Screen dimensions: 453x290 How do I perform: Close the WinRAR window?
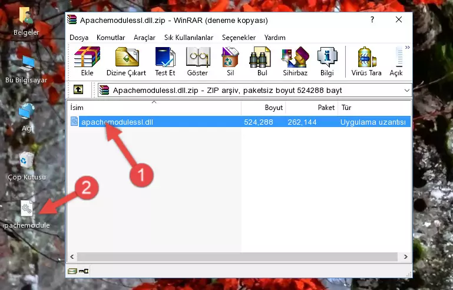(x=399, y=19)
